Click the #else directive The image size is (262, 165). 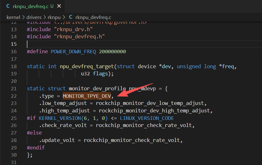point(34,133)
